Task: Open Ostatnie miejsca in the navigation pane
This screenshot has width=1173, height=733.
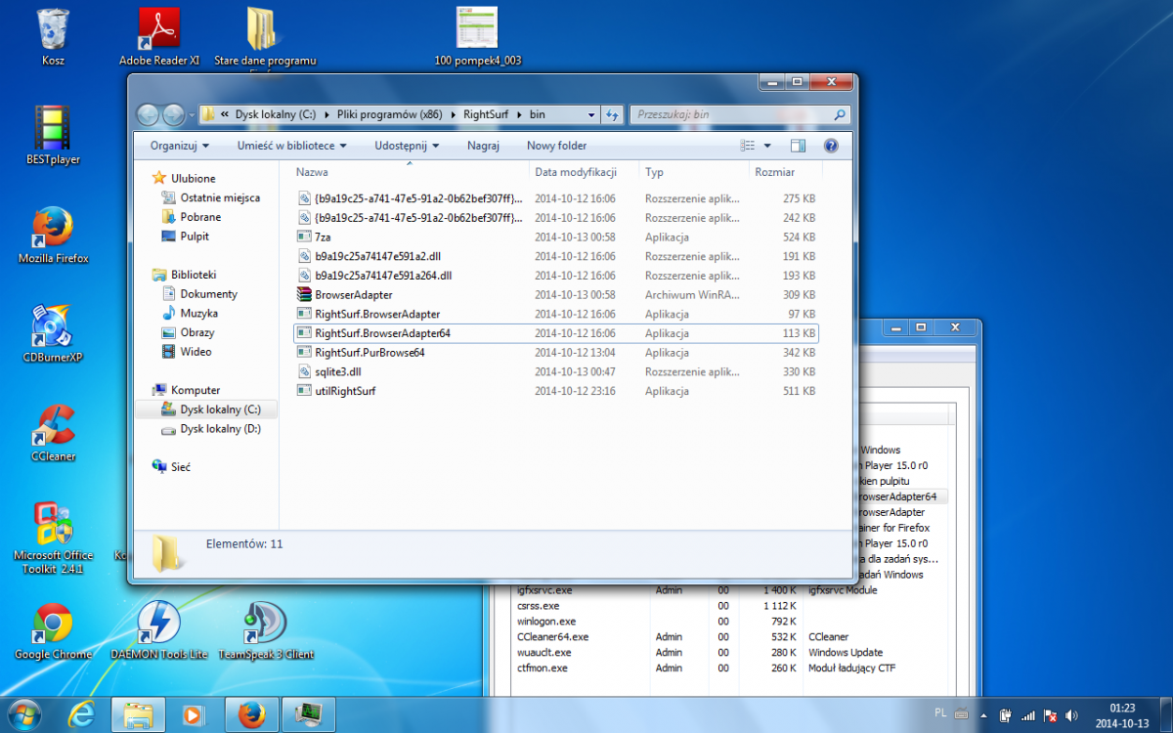Action: tap(210, 197)
